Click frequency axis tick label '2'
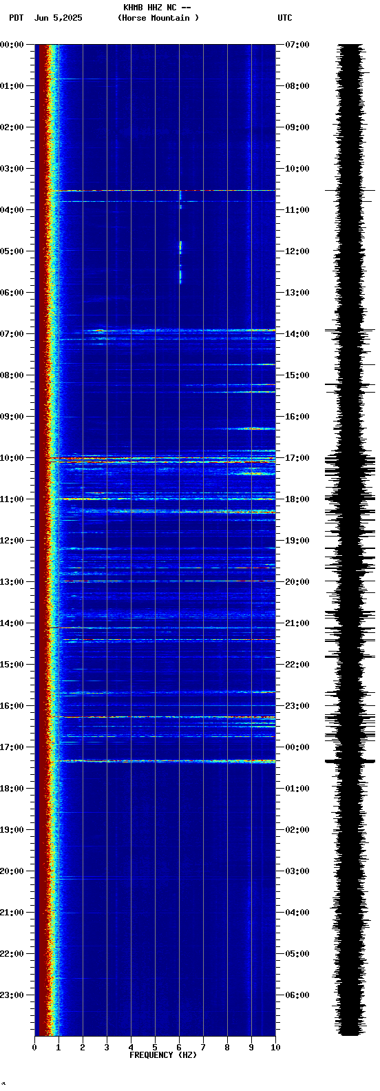Image resolution: width=380 pixels, height=1091 pixels. (83, 1048)
